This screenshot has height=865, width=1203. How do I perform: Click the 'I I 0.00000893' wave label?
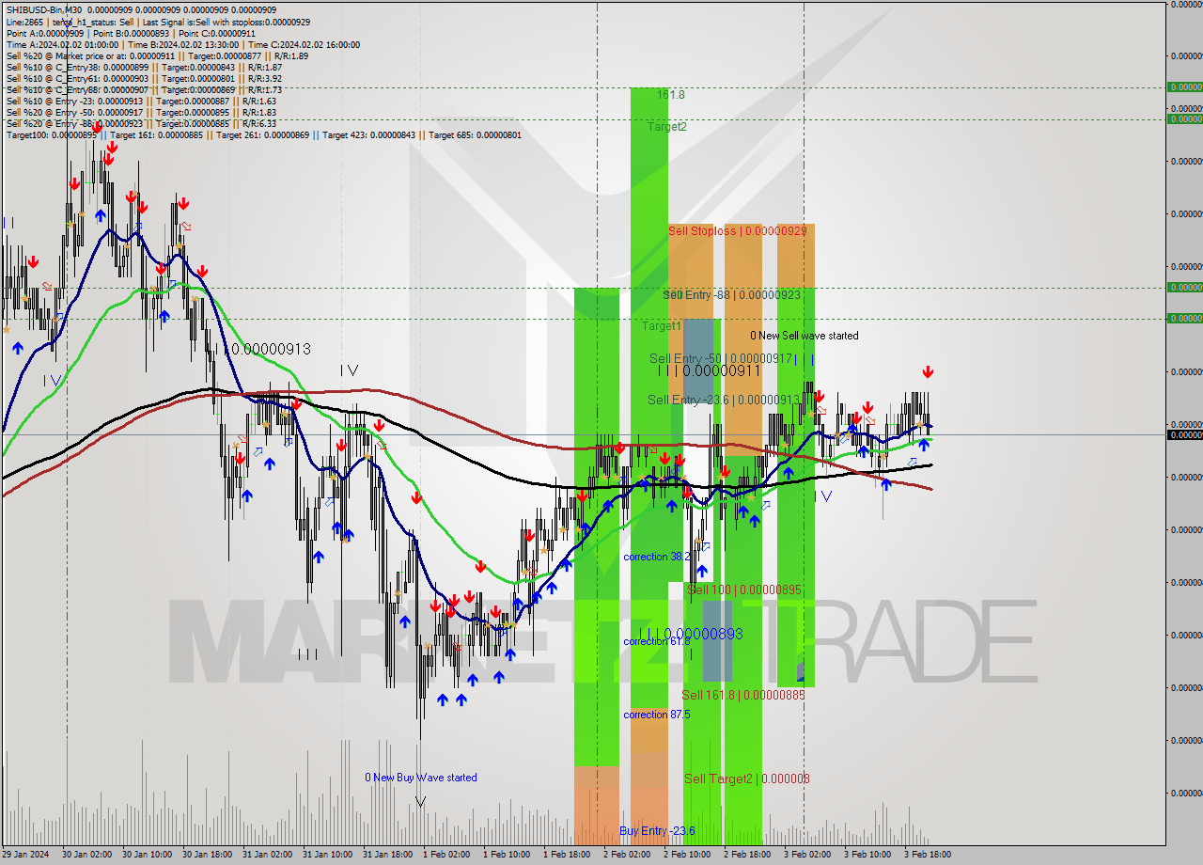point(691,634)
